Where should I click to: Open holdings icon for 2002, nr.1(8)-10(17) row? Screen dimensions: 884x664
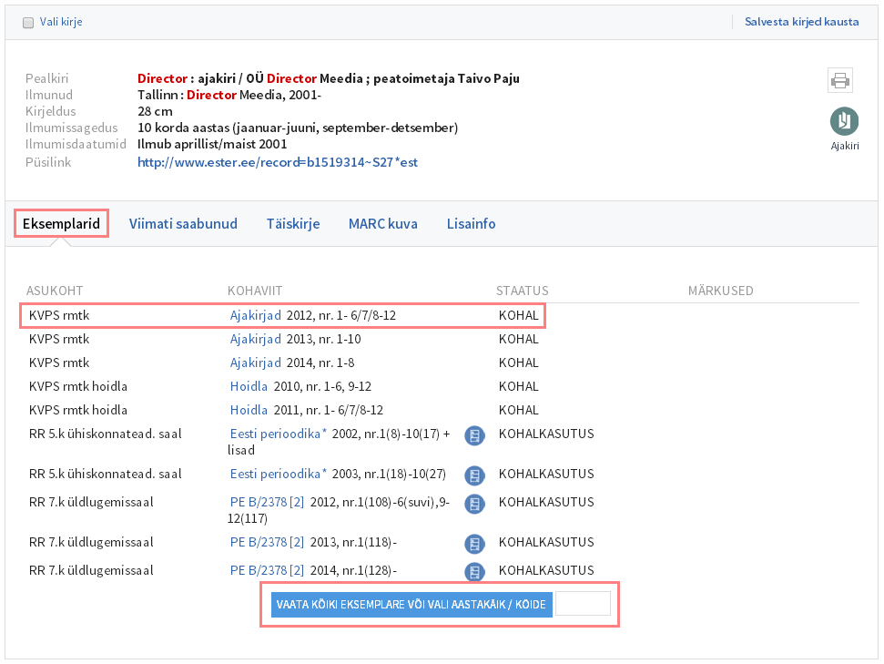474,435
